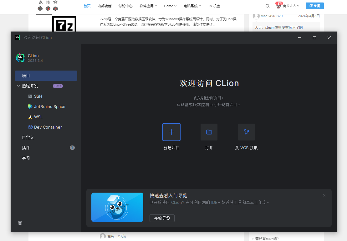Open the 自定义 section
The height and width of the screenshot is (241, 347).
pos(28,137)
